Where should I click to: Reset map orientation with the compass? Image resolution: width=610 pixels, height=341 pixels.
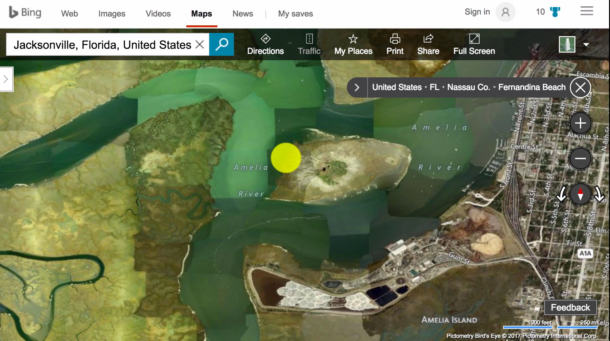pyautogui.click(x=580, y=194)
